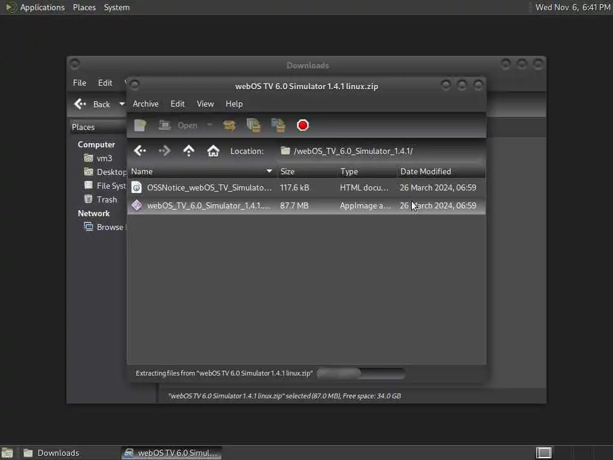
Task: Click the Trash icon in sidebar
Action: [x=89, y=199]
